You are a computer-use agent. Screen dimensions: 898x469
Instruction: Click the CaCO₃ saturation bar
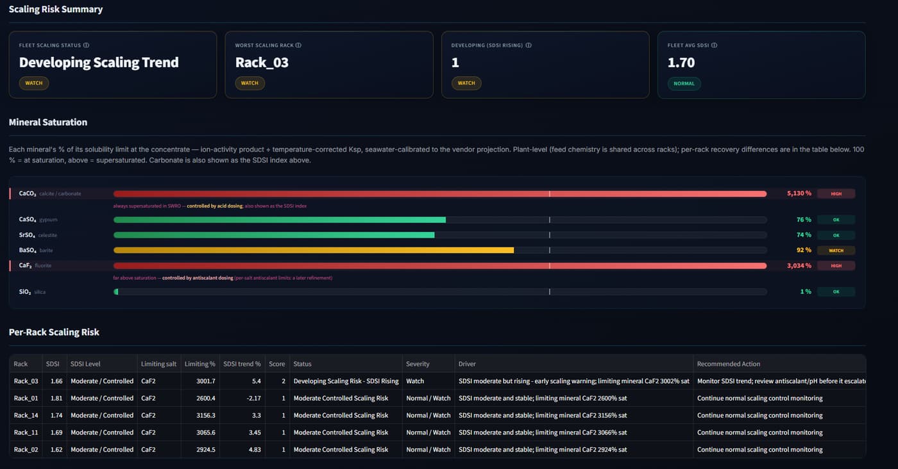point(440,193)
